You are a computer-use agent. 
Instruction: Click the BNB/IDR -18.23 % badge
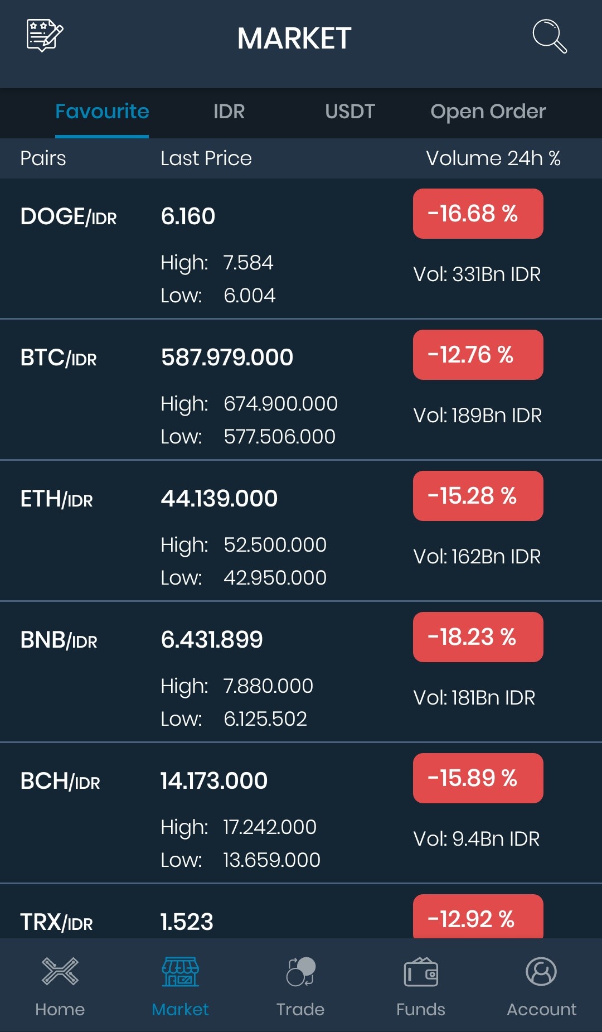pos(478,637)
